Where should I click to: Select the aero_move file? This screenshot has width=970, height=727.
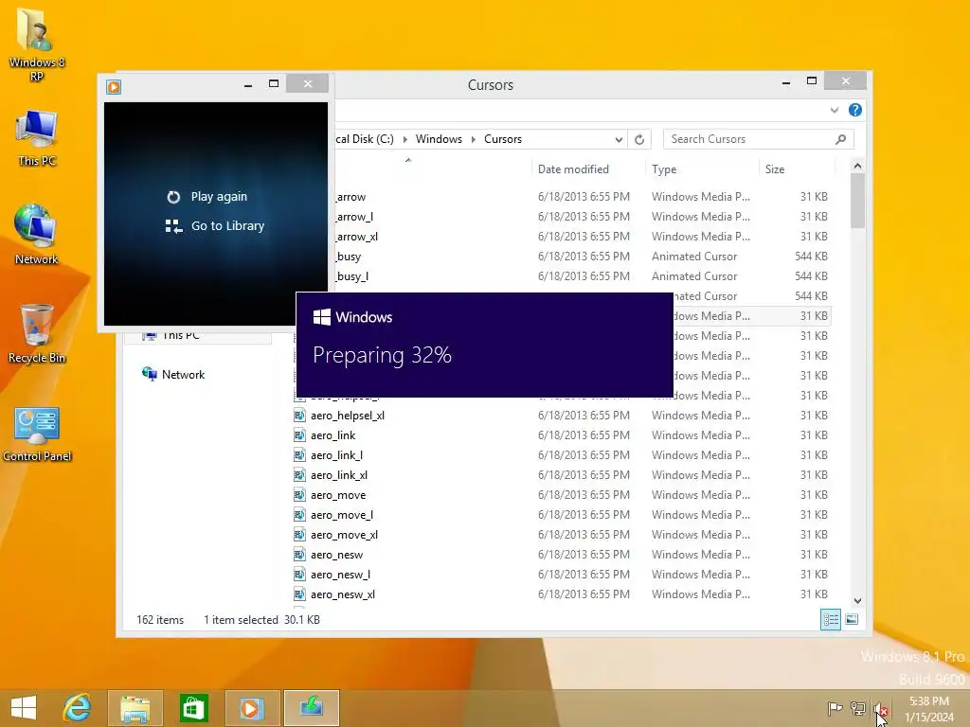(338, 495)
